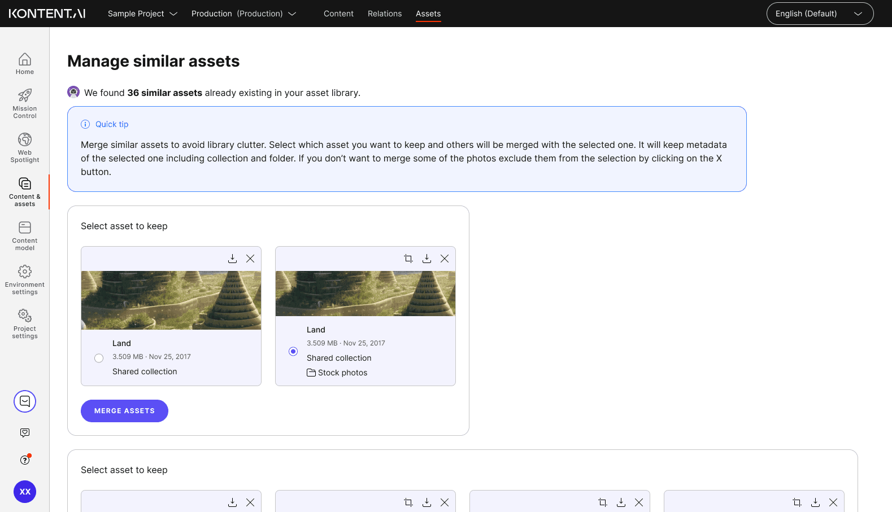This screenshot has height=512, width=892.
Task: Switch to the Relations tab
Action: coord(385,14)
